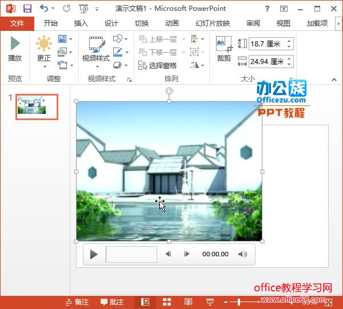Open PowerPoint Help question mark

(x=267, y=9)
